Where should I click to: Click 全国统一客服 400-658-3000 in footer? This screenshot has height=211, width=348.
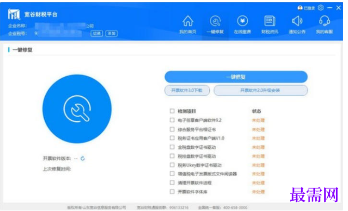click(x=223, y=207)
